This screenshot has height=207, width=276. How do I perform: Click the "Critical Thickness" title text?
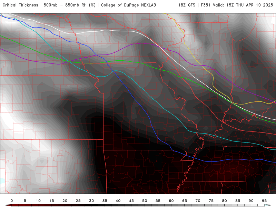20,5
